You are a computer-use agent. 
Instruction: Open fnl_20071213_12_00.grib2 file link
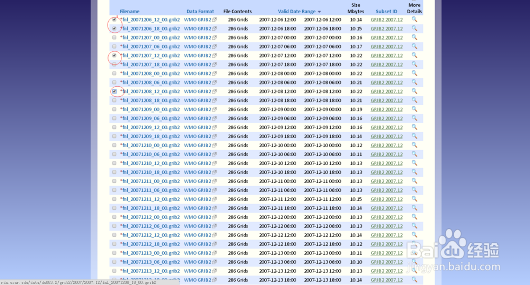tap(151, 271)
